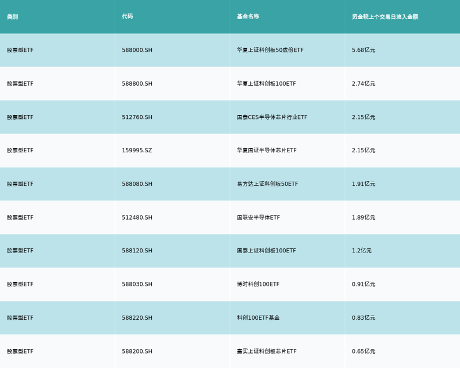
Task: Click the 2.15亿元 value in 159995.SZ row
Action: (x=363, y=150)
